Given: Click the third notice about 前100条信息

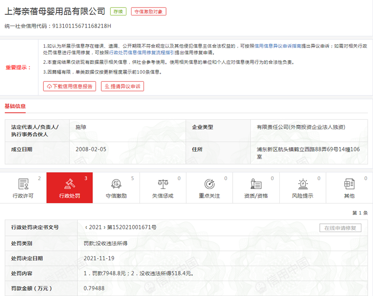Looking at the screenshot, I should (x=103, y=72).
